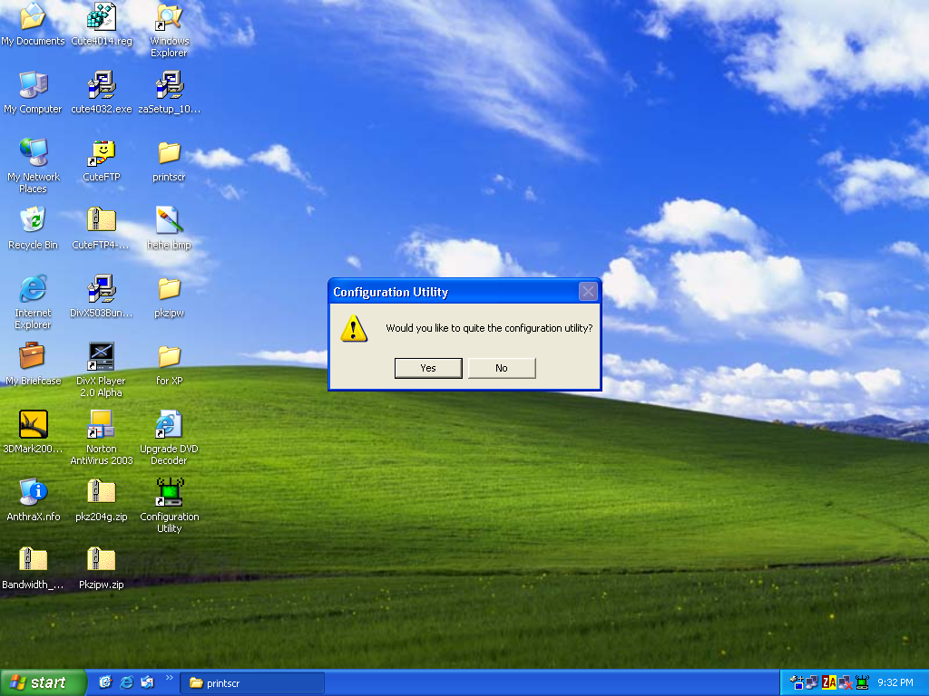Select the hehe.bmp image file
The image size is (929, 696).
coord(170,228)
